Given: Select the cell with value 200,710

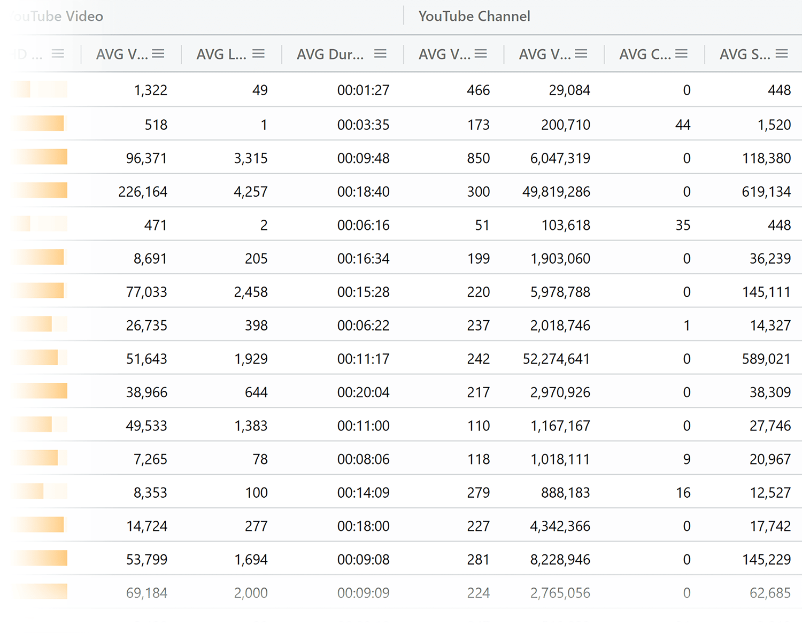Looking at the screenshot, I should point(566,125).
